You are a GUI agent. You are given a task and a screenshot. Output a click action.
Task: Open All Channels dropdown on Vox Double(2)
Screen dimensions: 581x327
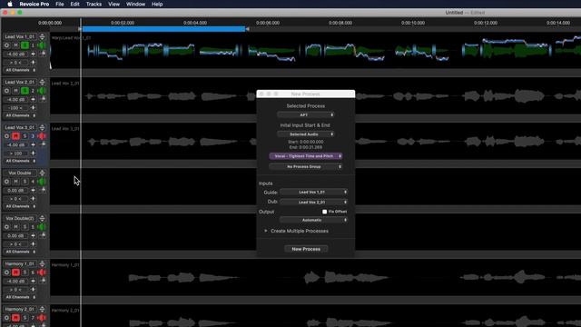[x=20, y=252]
